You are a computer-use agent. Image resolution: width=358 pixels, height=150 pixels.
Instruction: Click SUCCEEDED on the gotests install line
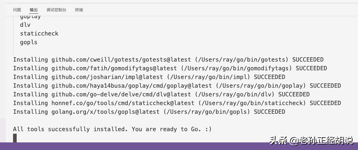(x=308, y=60)
